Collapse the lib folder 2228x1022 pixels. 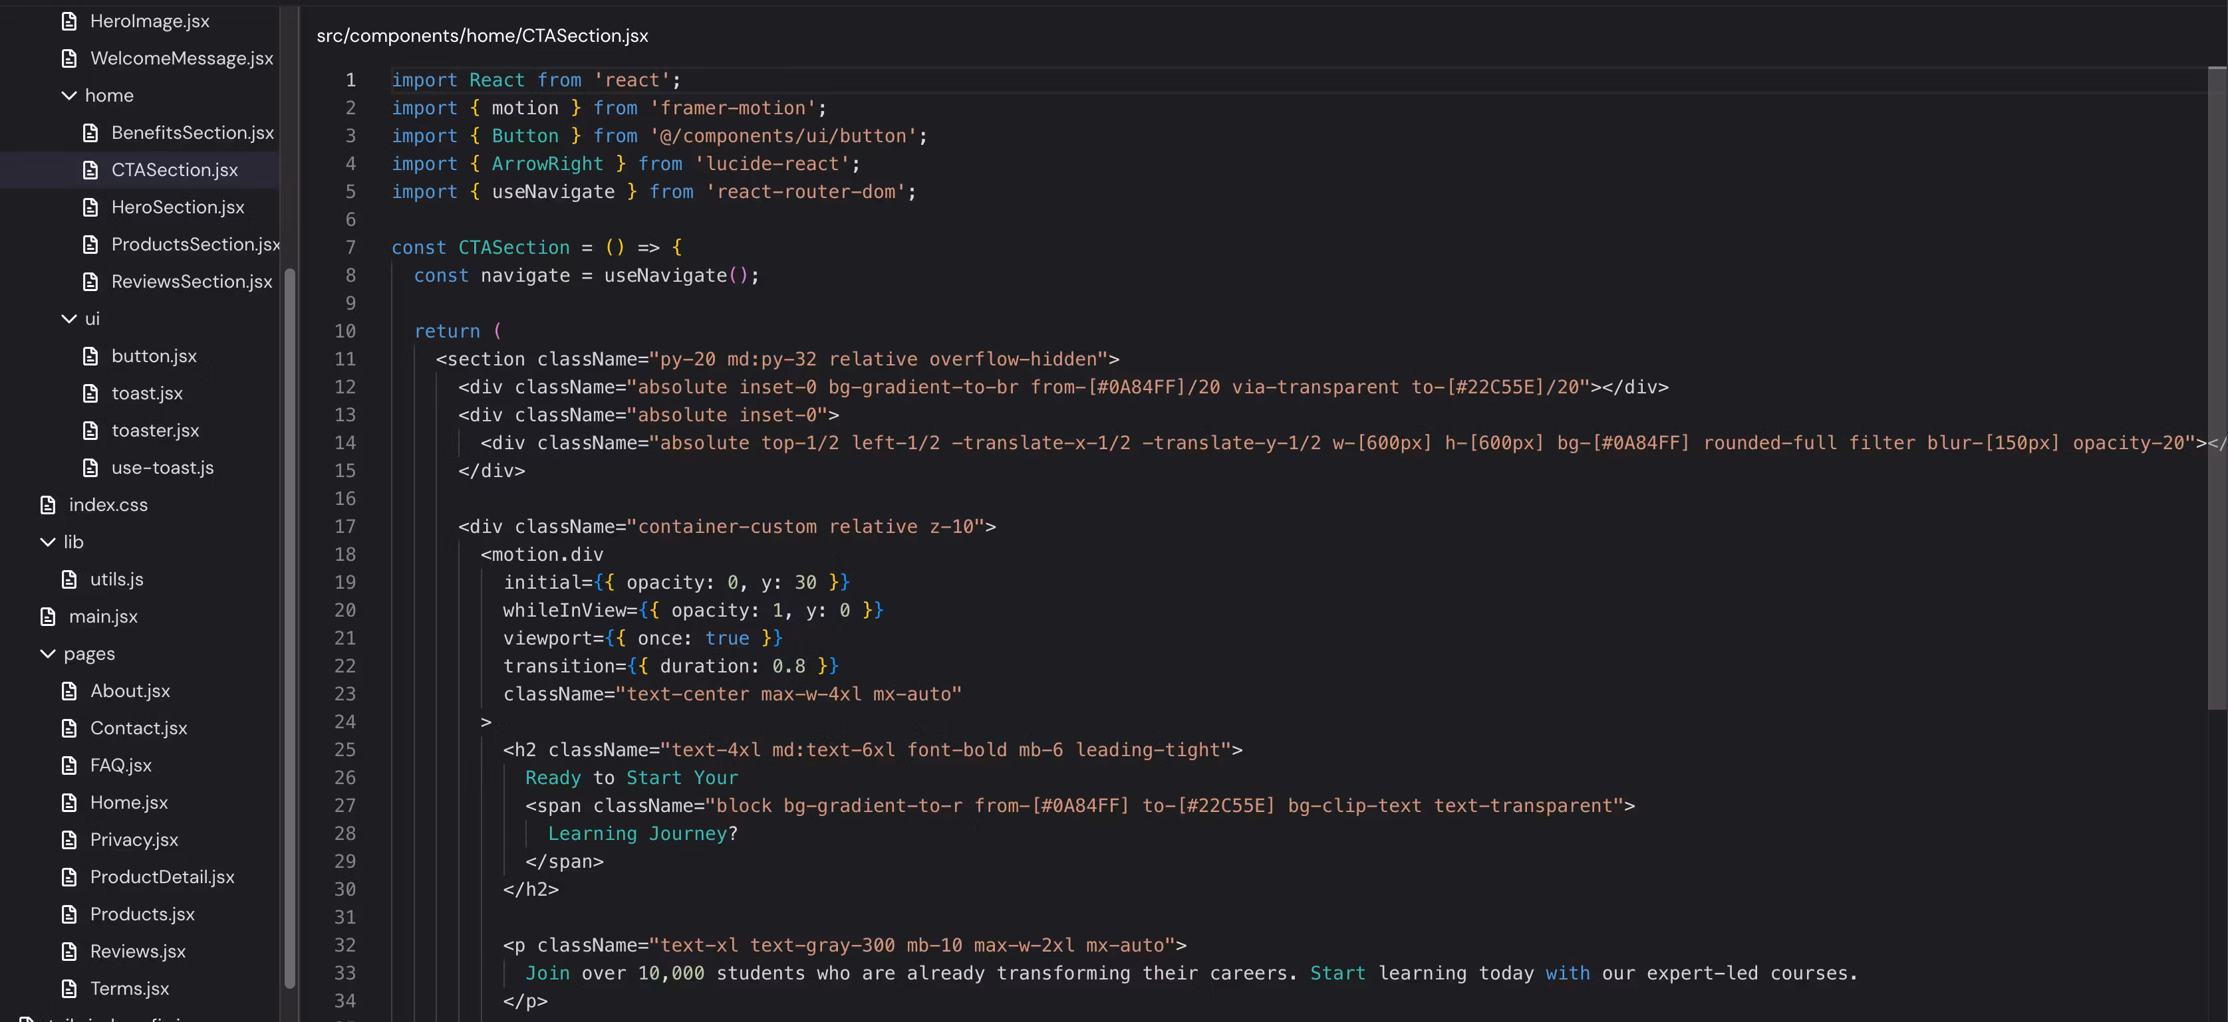click(48, 542)
